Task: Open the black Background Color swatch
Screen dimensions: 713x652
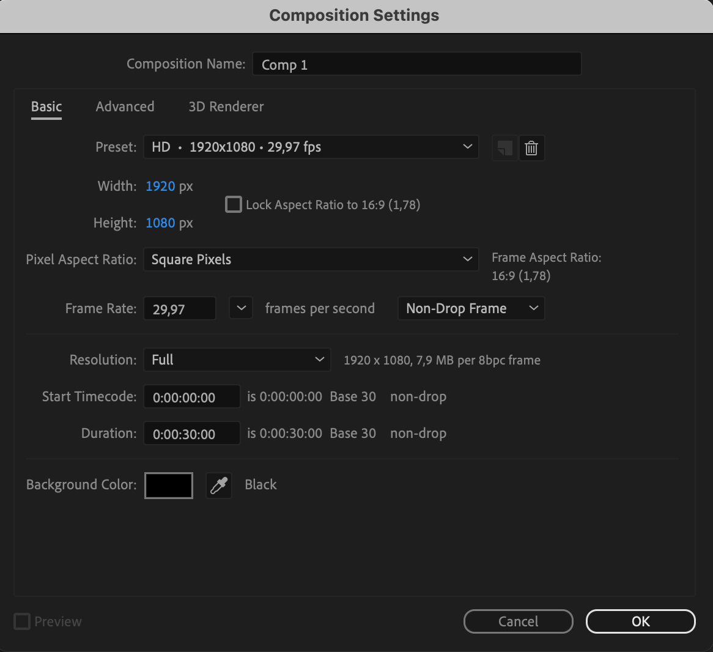Action: tap(169, 486)
